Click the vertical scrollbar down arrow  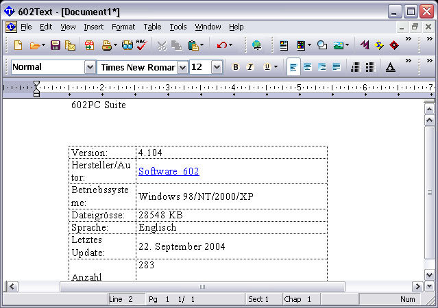click(429, 274)
